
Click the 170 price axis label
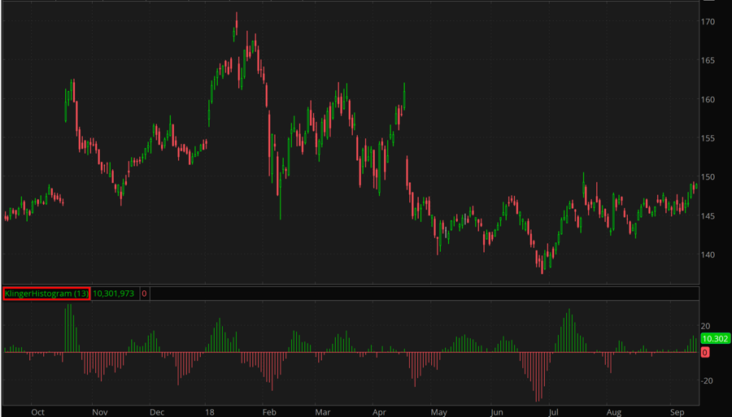pyautogui.click(x=708, y=22)
